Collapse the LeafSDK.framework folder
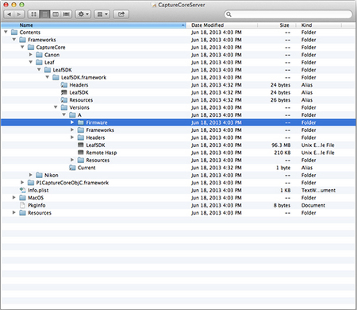 tap(48, 77)
